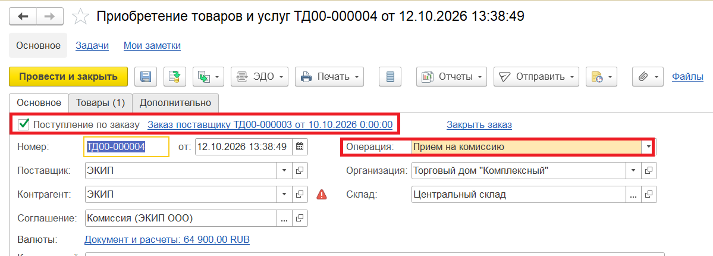Expand the Поставщик dropdown arrow

coord(284,171)
